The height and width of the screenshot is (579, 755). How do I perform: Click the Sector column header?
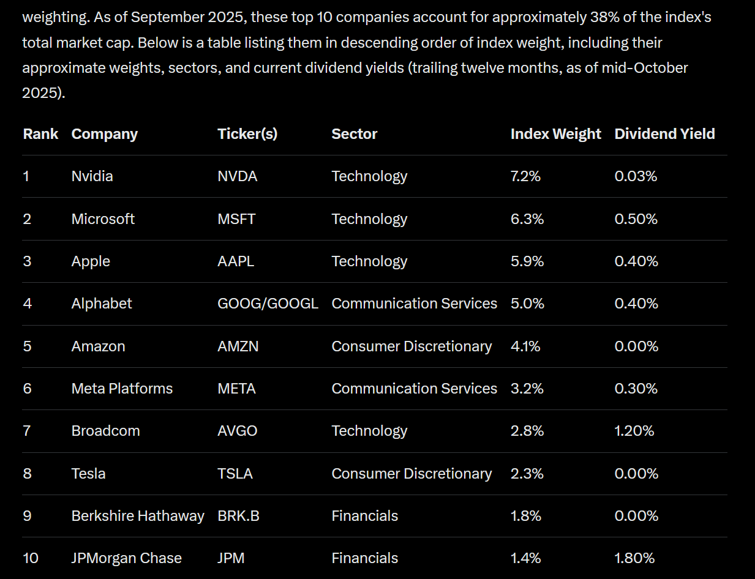pos(355,134)
